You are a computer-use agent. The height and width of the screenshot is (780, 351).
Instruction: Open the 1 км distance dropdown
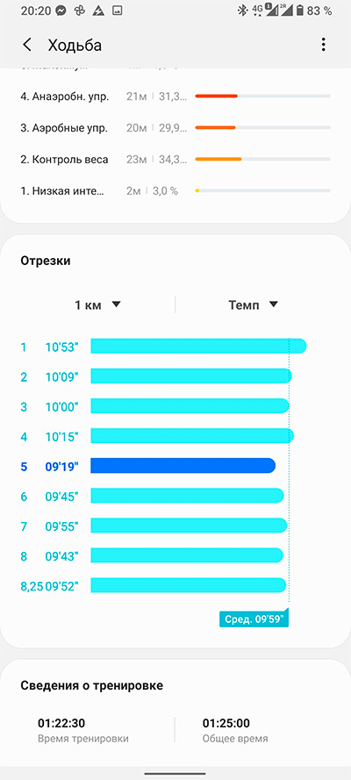[x=97, y=305]
